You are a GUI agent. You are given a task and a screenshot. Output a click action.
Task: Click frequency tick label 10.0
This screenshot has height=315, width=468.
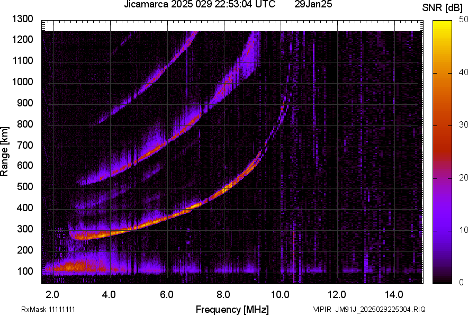coord(280,295)
